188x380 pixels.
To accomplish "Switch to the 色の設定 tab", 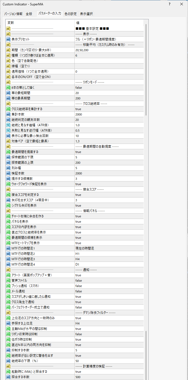I will [x=71, y=14].
